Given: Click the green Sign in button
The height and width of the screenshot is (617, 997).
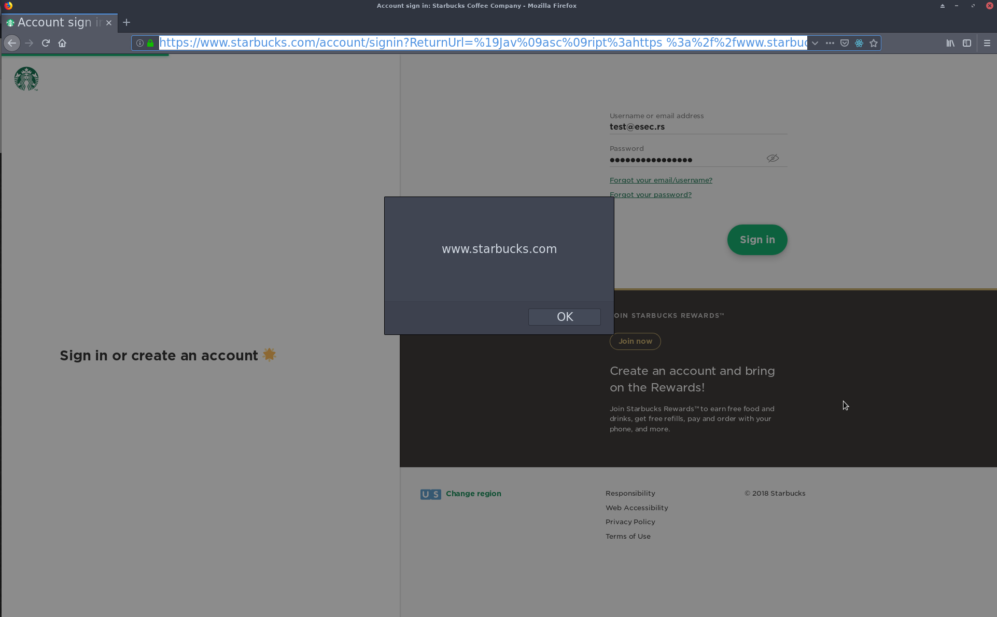Looking at the screenshot, I should pyautogui.click(x=757, y=240).
